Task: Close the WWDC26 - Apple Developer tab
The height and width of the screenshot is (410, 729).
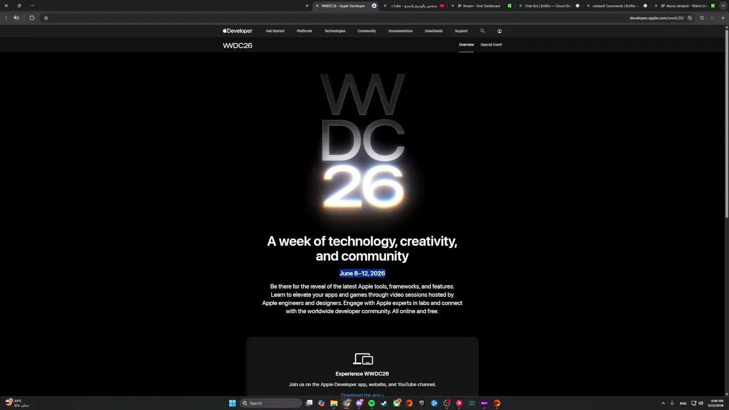Action: click(x=317, y=6)
